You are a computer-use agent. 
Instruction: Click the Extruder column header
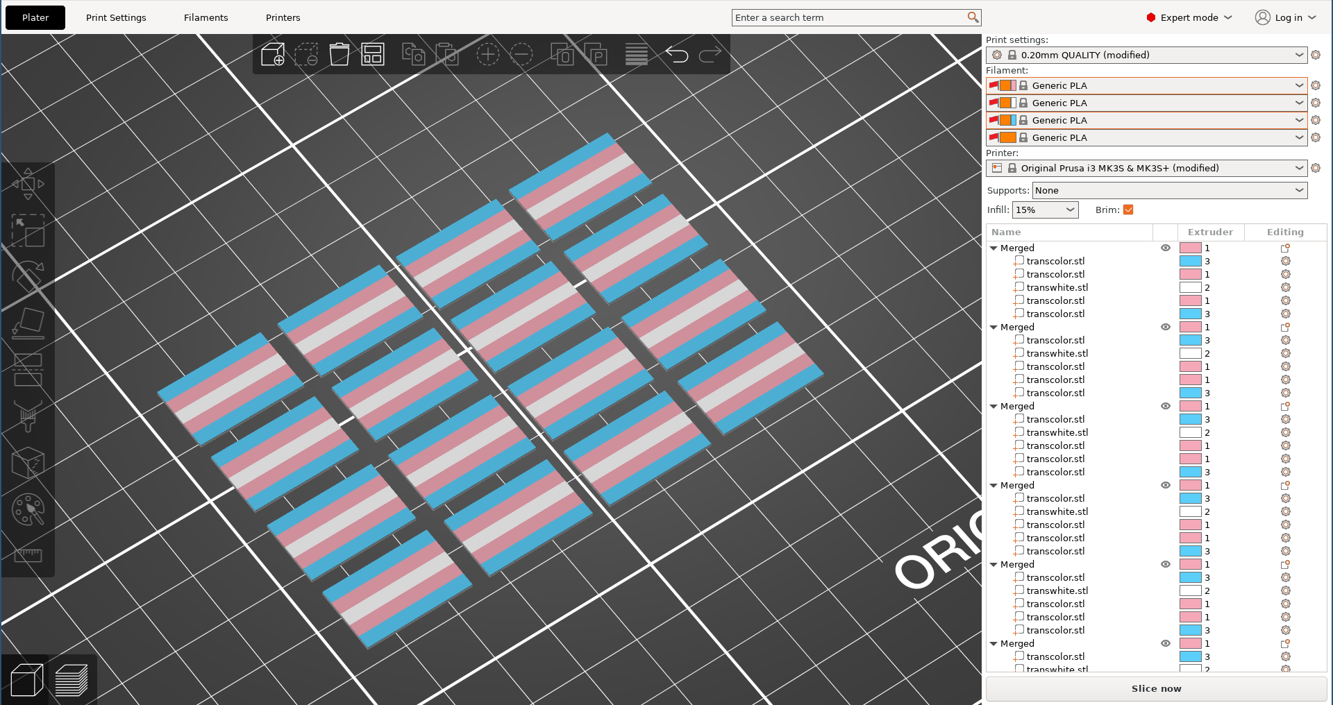tap(1210, 232)
